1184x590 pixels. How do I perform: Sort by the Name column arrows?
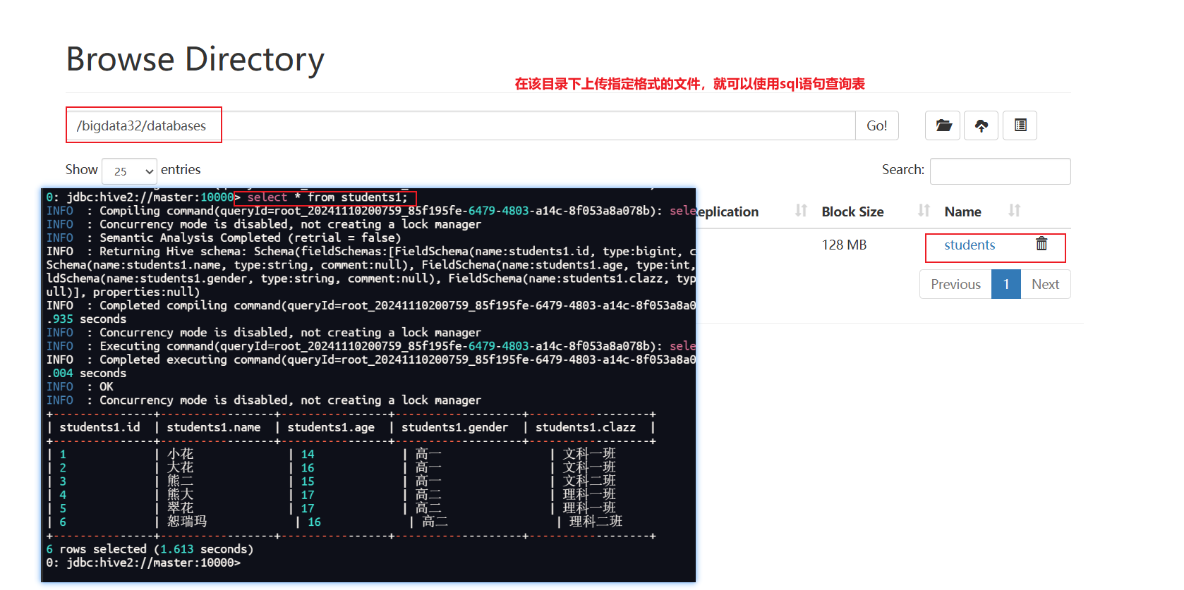(x=1015, y=211)
